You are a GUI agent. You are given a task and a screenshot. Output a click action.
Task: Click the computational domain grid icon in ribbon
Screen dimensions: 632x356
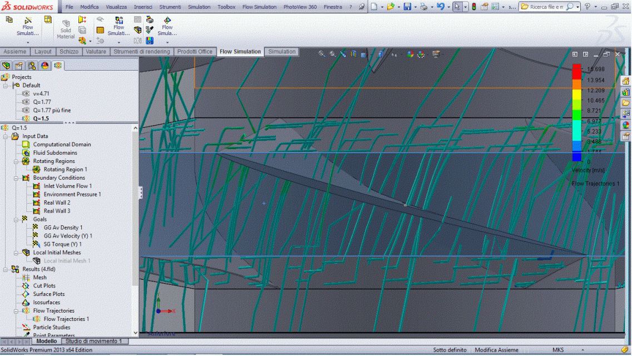pyautogui.click(x=47, y=20)
